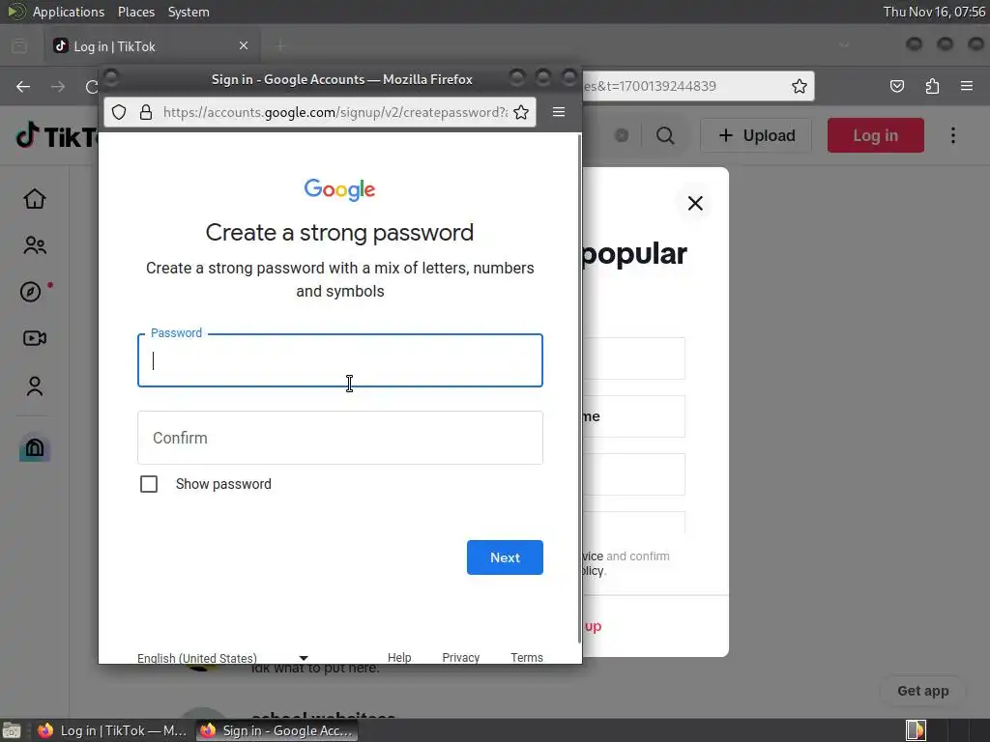
Task: Switch to Sign in - Google Accounts taskbar item
Action: (x=277, y=730)
